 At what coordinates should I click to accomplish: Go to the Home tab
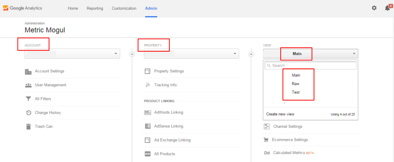click(73, 8)
